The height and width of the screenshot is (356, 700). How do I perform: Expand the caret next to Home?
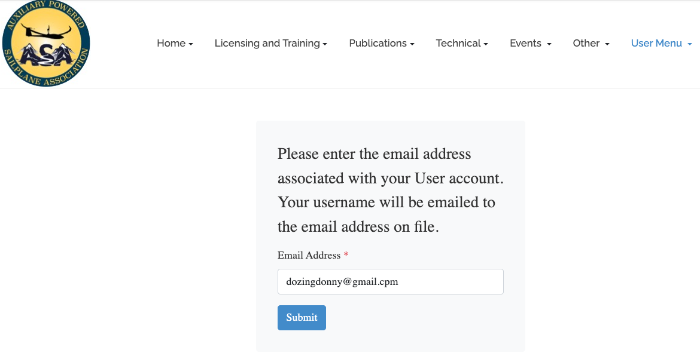coord(191,44)
